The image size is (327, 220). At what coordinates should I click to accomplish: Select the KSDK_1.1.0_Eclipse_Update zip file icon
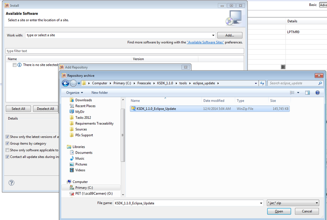pyautogui.click(x=133, y=109)
